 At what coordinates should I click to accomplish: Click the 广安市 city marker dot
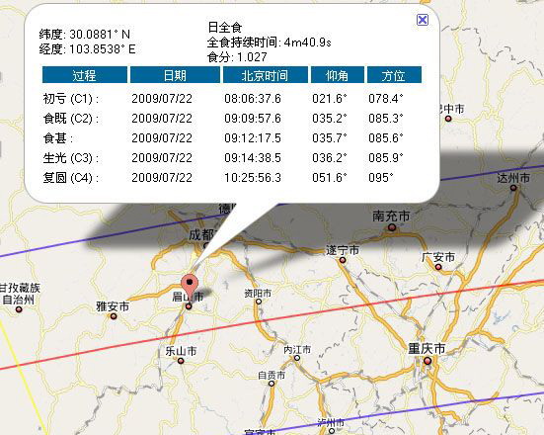pyautogui.click(x=438, y=267)
